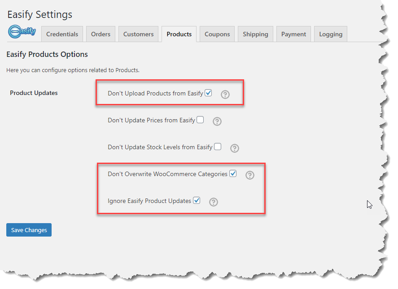Open the Logging tab
The image size is (398, 289).
point(331,34)
